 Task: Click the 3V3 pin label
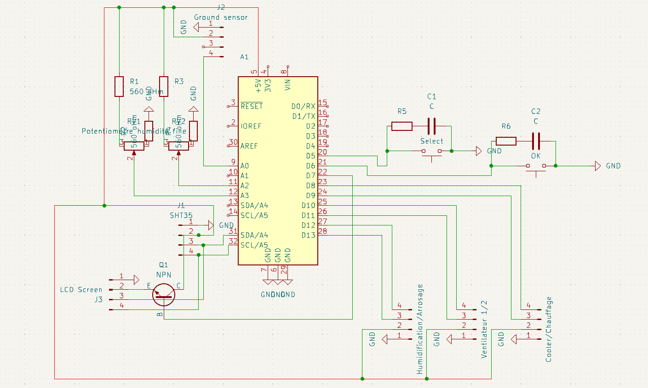point(268,85)
